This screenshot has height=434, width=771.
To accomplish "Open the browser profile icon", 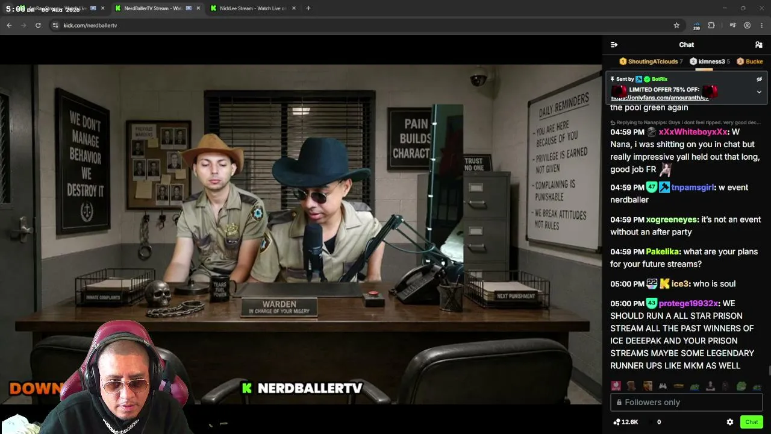I will pyautogui.click(x=747, y=25).
